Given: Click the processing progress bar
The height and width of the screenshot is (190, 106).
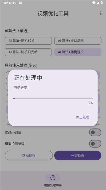Looking at the screenshot, I should pos(53,99).
